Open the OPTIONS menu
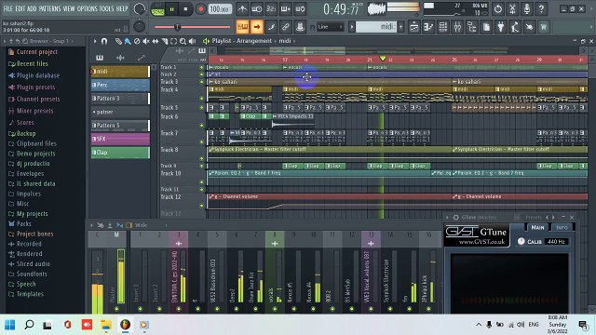The width and height of the screenshot is (596, 335). [87, 8]
